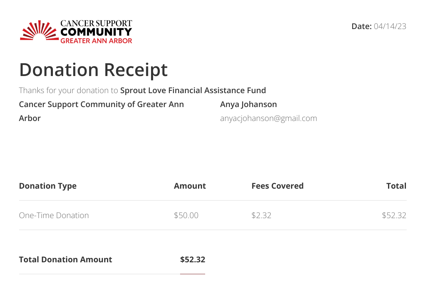Click the Sprout Love Financial Assistance Fund name
Screen dimensions: 423x283
coord(193,90)
